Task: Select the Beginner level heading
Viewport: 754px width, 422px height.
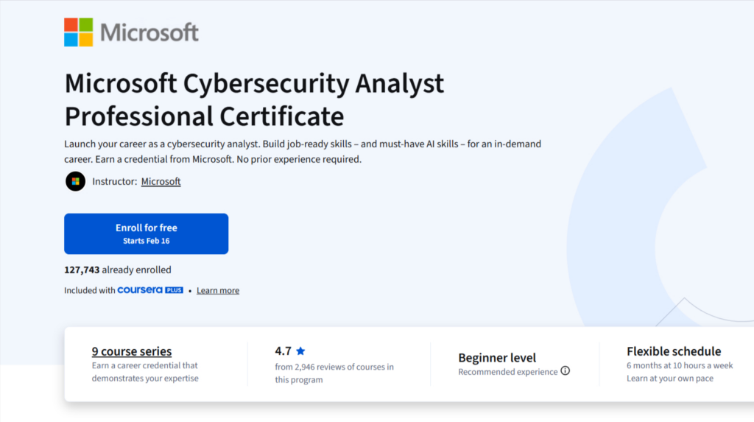Action: [497, 357]
